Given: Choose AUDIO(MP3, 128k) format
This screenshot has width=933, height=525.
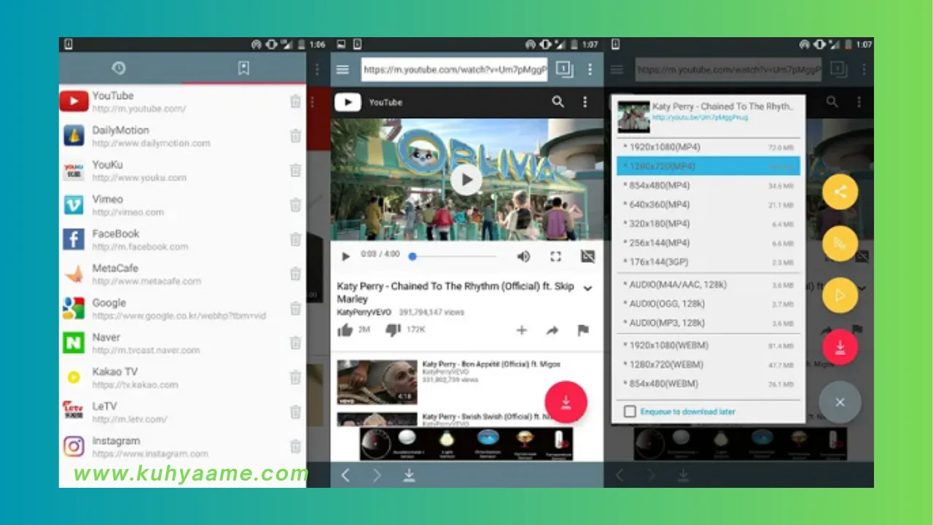Looking at the screenshot, I should coord(708,322).
